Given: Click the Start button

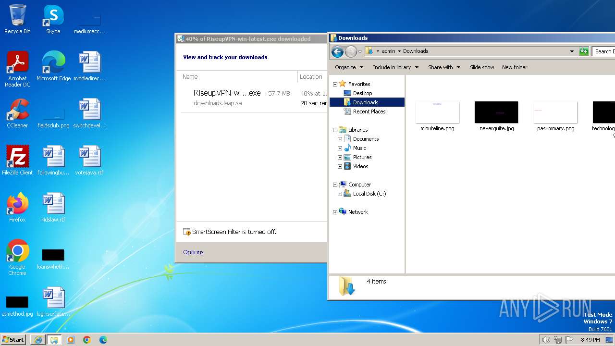Looking at the screenshot, I should tap(13, 340).
